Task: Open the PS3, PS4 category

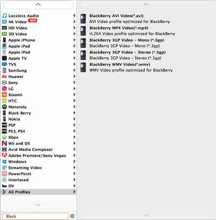Action: coord(38,131)
